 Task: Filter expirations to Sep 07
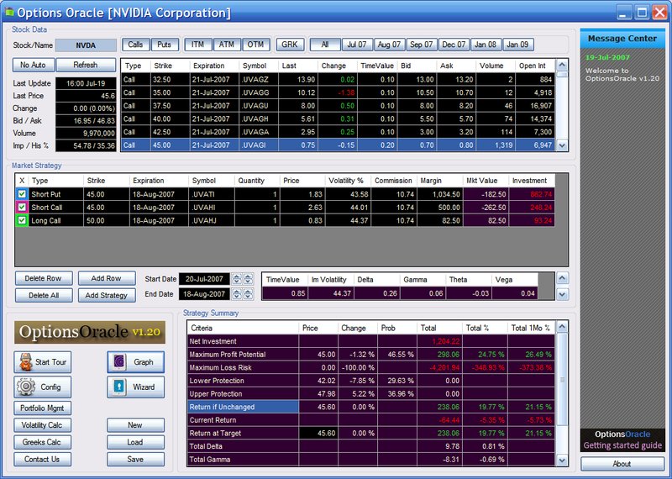click(422, 45)
